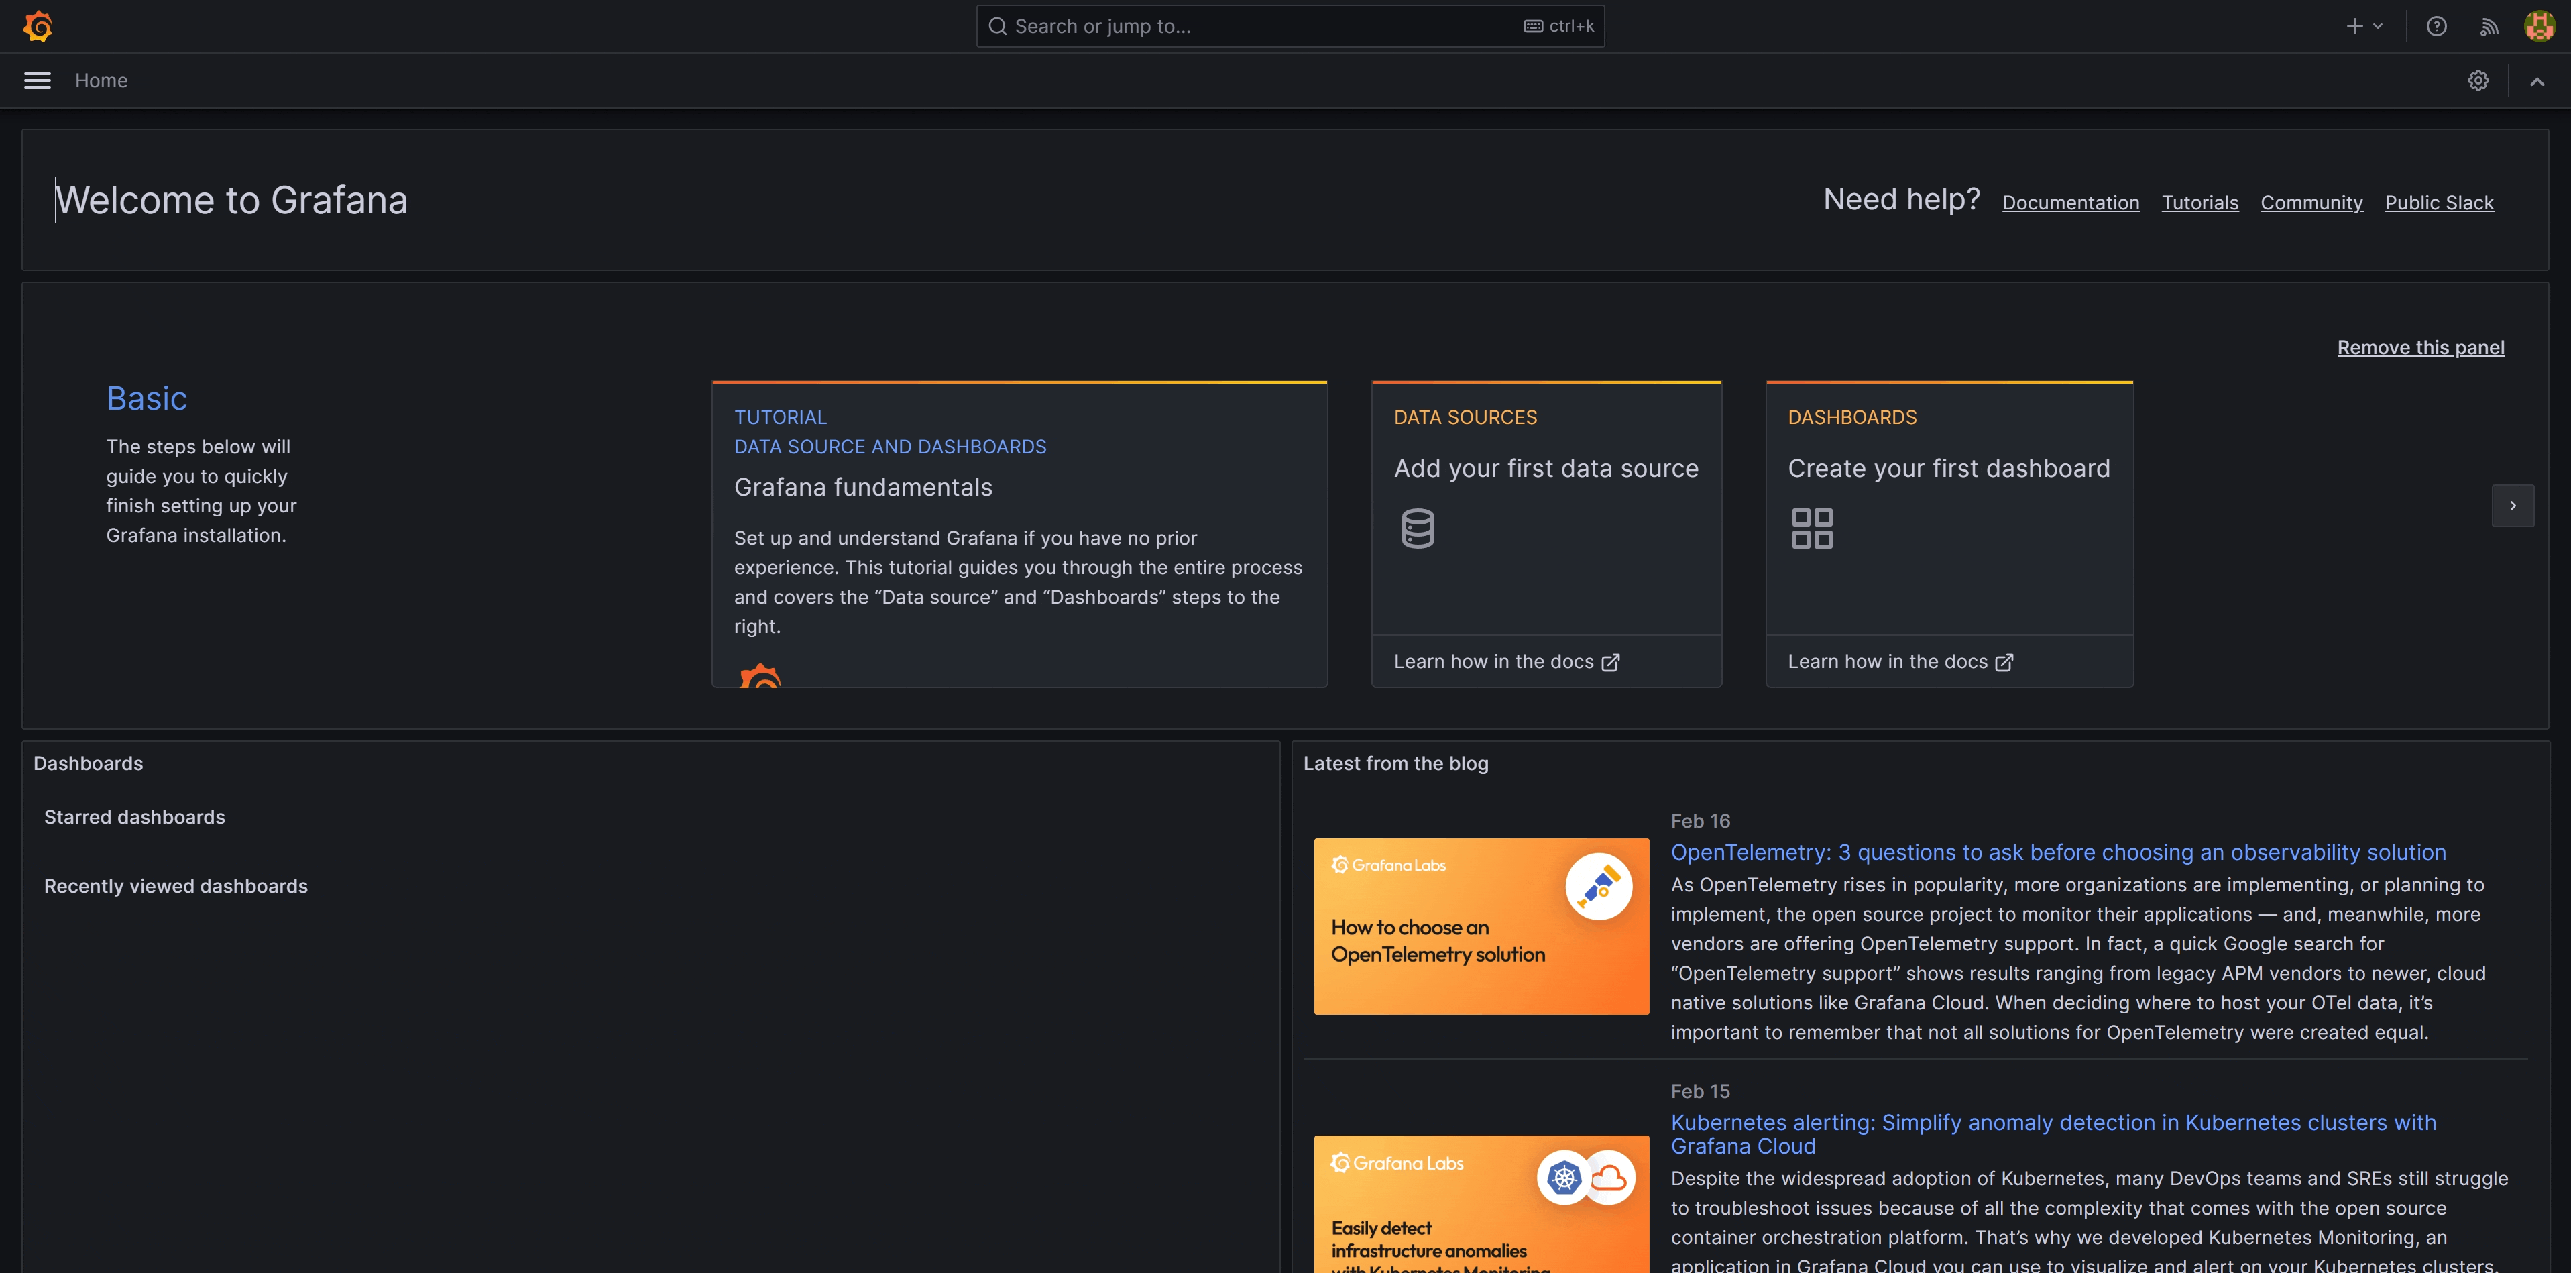2571x1273 pixels.
Task: Click the Feb 15 blog date
Action: point(1701,1091)
